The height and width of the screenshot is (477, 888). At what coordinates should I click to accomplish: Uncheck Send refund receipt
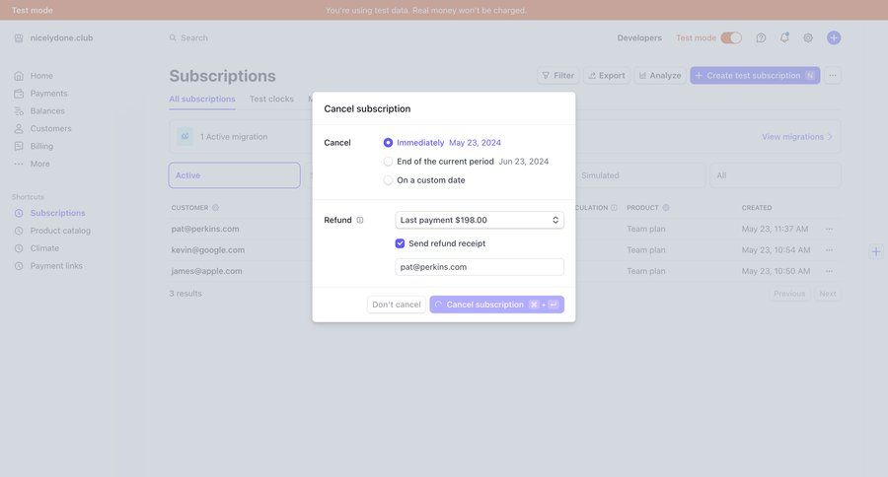coord(401,243)
